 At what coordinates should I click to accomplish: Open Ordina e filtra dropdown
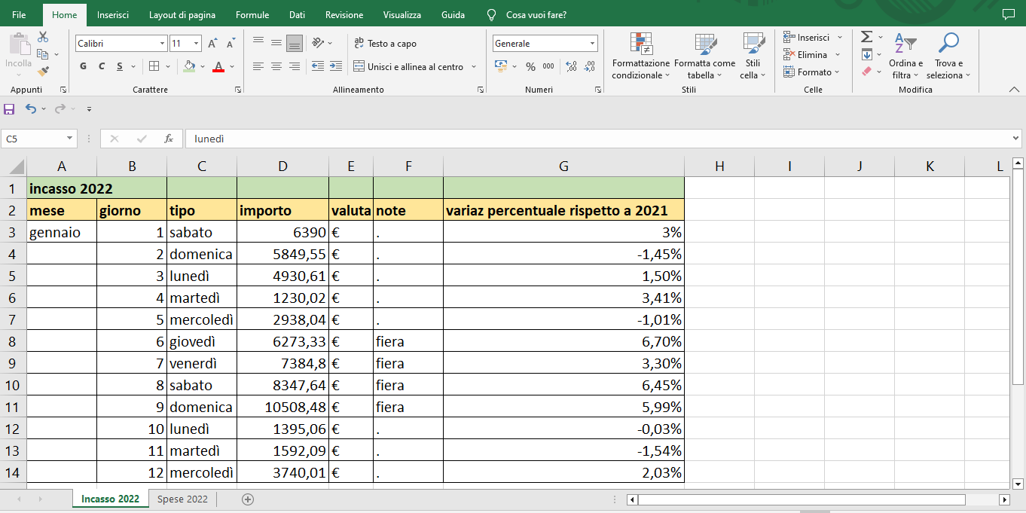click(905, 55)
